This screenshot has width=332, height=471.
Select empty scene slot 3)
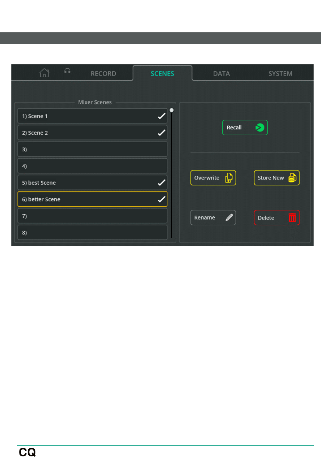coord(92,149)
